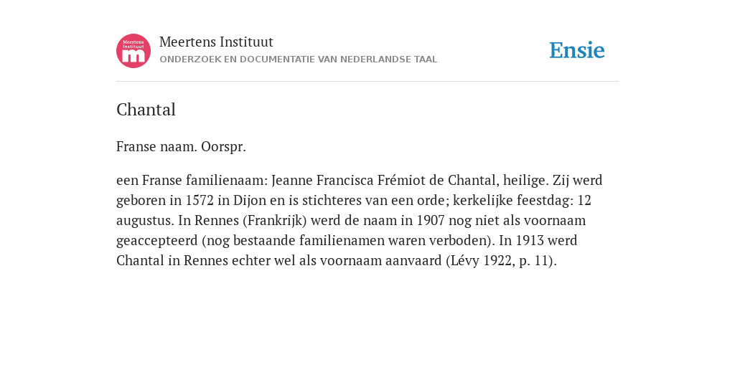
Task: Click the pink Meertens Instituut logo
Action: tap(134, 51)
